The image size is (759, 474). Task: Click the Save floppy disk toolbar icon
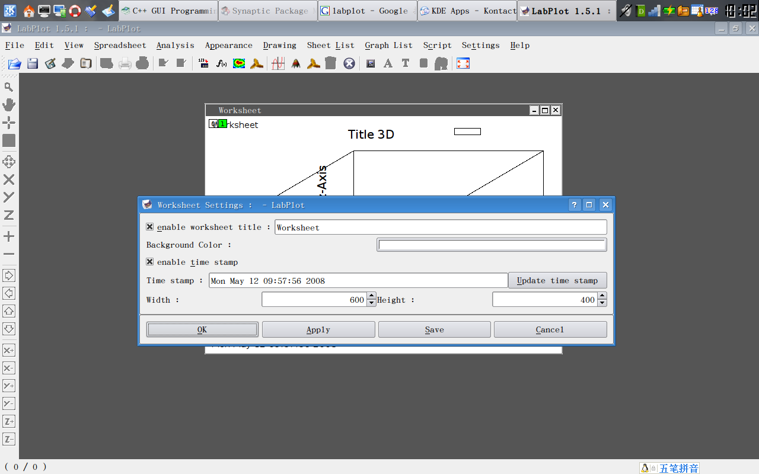point(33,63)
